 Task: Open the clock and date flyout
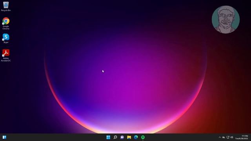coord(242,137)
